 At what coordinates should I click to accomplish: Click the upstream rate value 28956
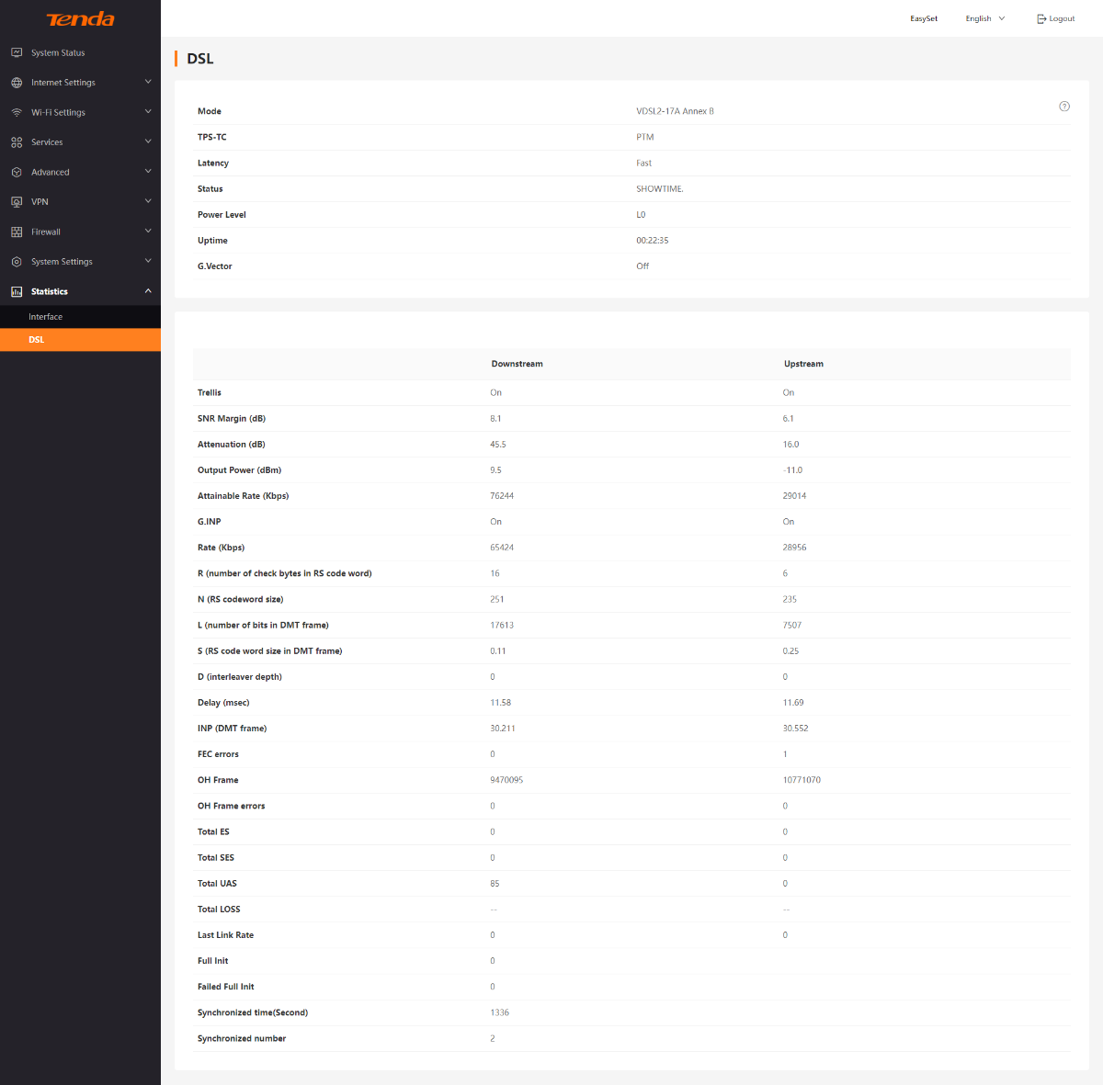coord(794,548)
